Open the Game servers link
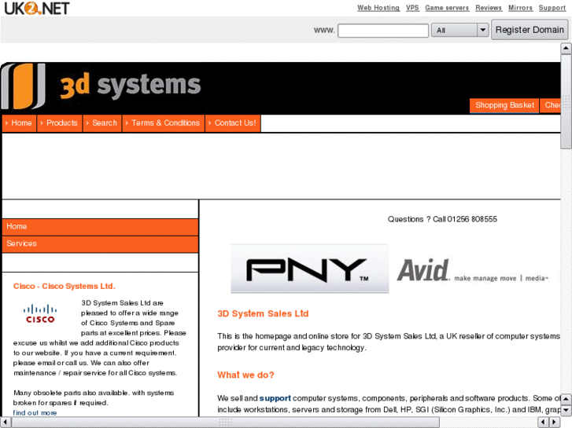This screenshot has width=572, height=428. [447, 8]
